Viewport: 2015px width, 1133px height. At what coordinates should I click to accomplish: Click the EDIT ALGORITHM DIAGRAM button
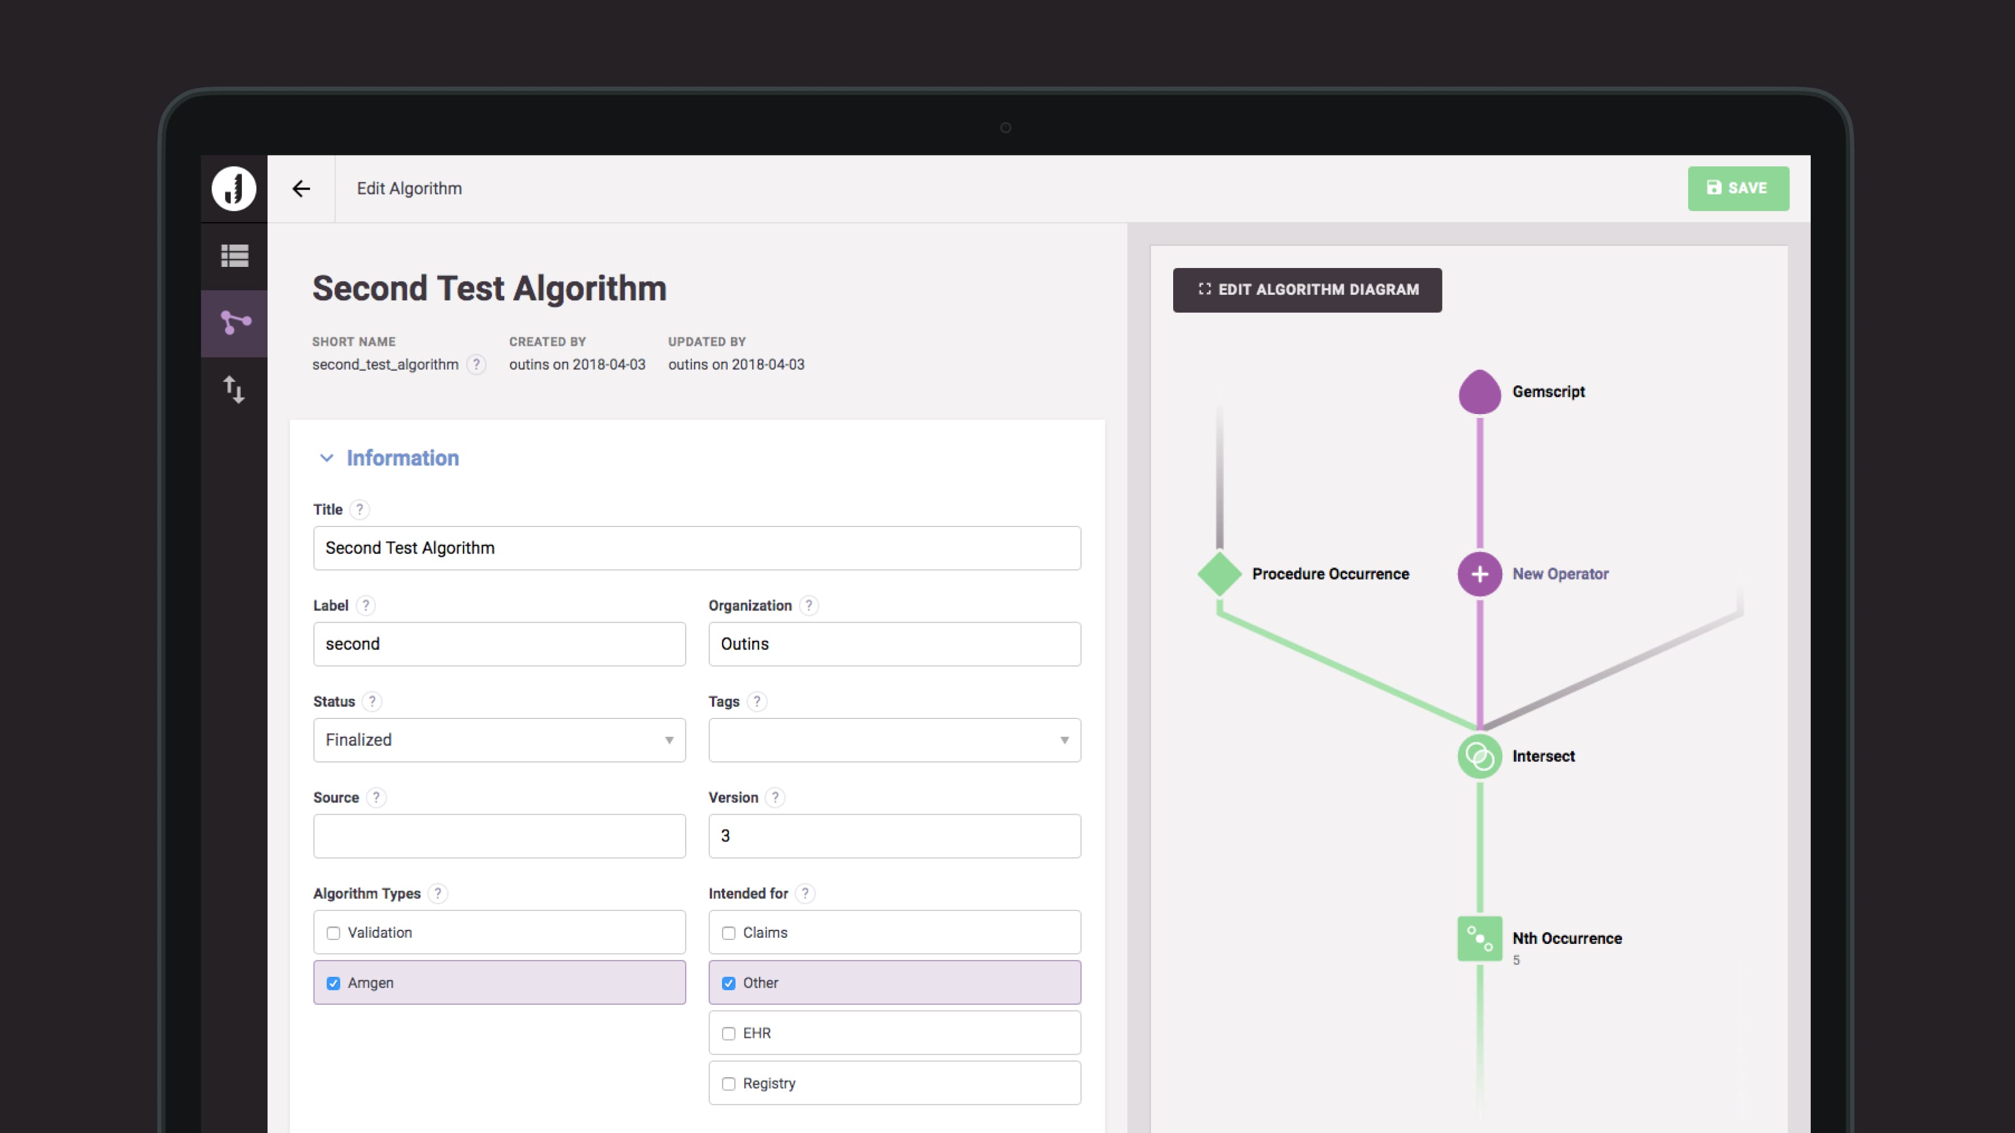(1306, 289)
